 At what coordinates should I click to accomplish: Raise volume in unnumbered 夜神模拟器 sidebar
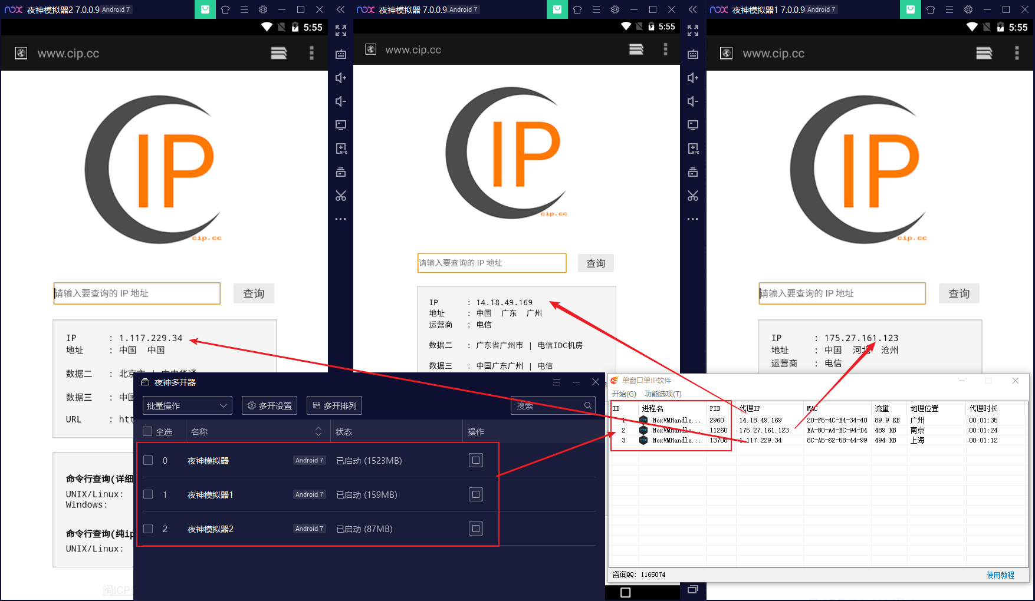click(693, 78)
